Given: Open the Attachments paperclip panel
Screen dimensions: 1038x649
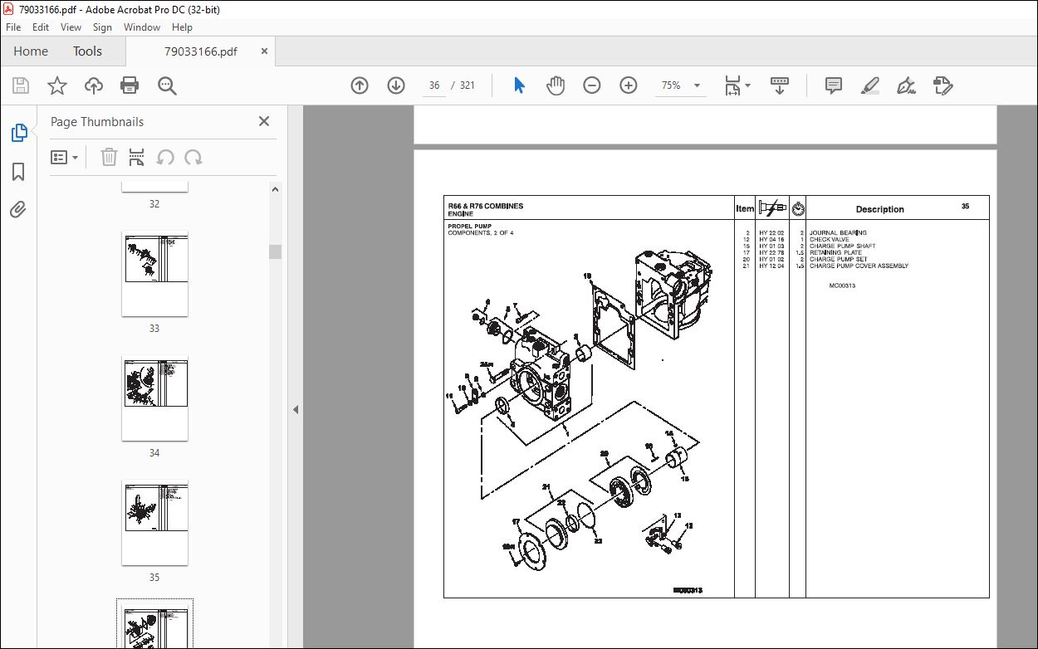Looking at the screenshot, I should (x=18, y=209).
